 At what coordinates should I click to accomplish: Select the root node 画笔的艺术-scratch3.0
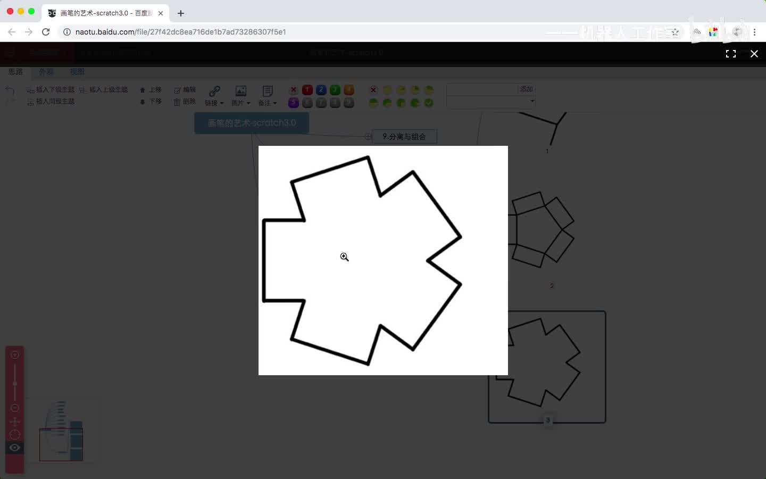(252, 123)
